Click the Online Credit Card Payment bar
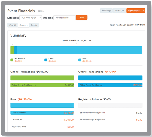152x137 pixels. pos(42,85)
